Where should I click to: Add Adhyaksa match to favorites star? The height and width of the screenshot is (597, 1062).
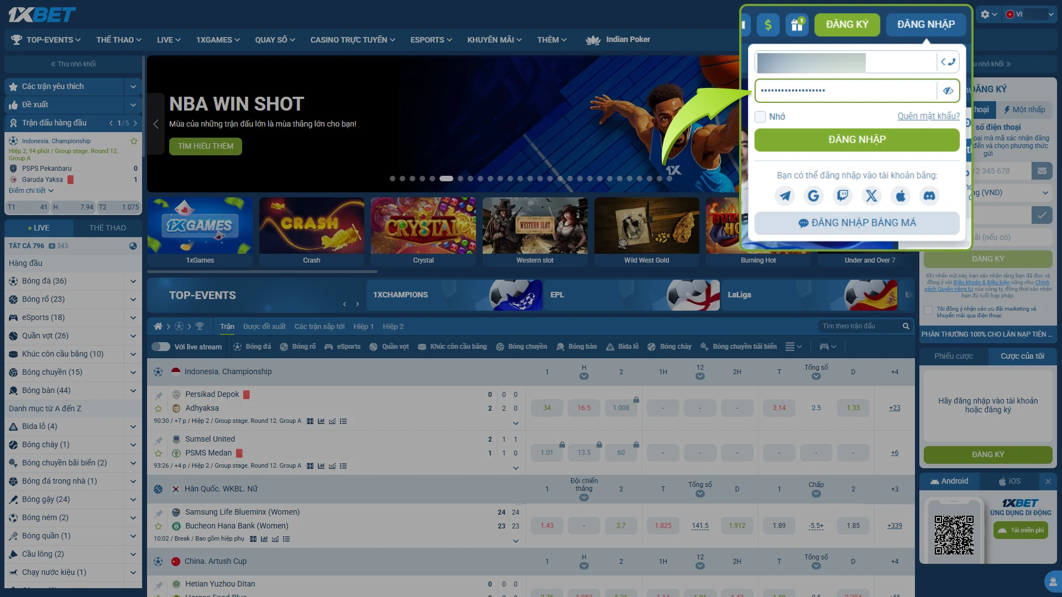click(159, 409)
